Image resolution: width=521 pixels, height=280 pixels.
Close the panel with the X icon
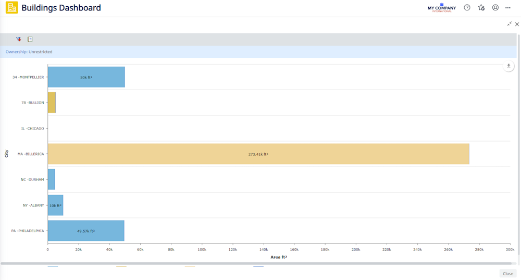click(517, 24)
